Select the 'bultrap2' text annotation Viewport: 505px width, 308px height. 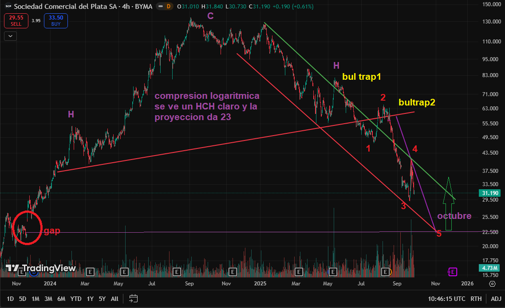417,102
